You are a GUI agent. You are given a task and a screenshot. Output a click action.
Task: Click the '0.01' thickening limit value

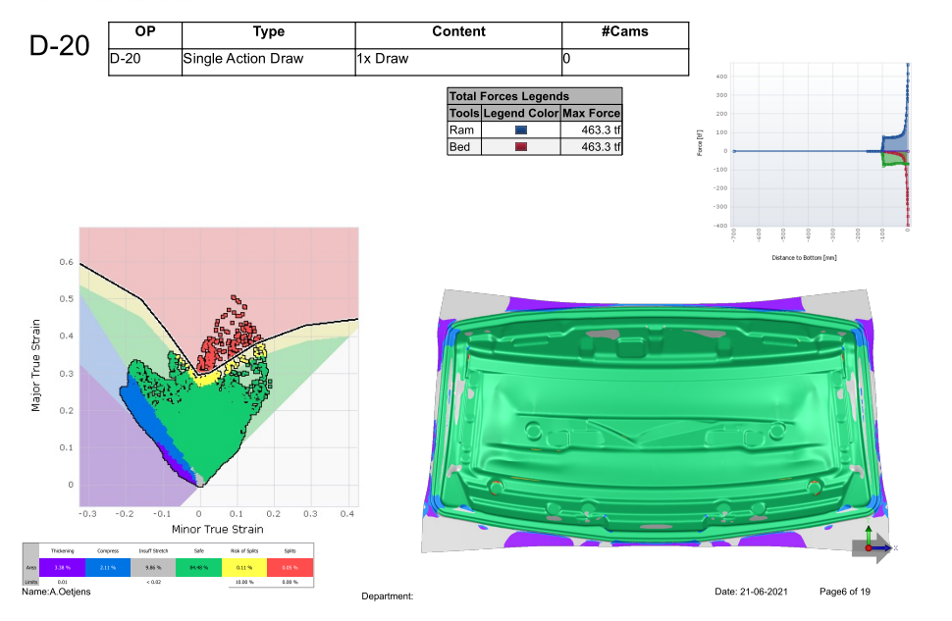(62, 582)
